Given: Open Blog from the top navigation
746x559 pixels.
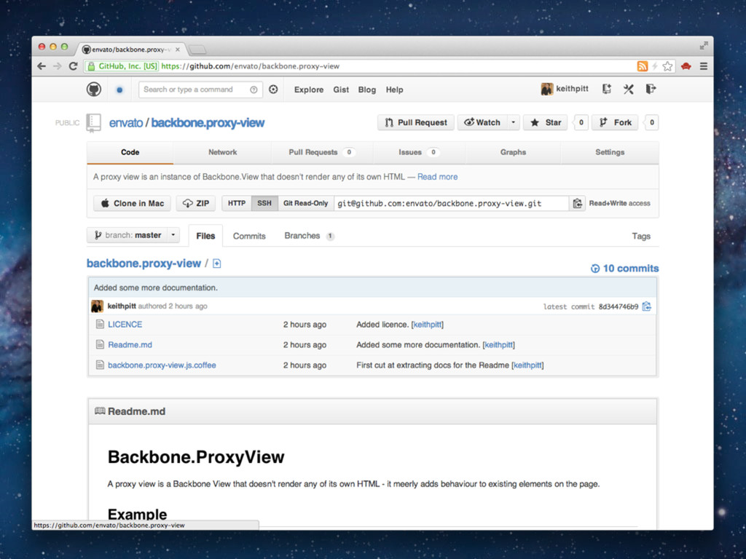Looking at the screenshot, I should (x=367, y=90).
